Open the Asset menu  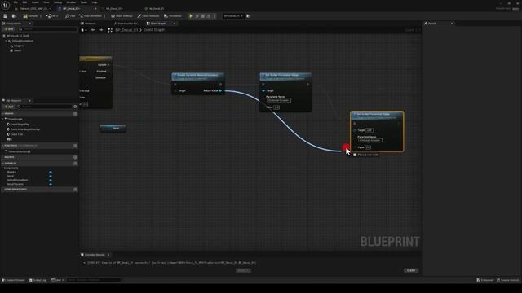pyautogui.click(x=35, y=2)
